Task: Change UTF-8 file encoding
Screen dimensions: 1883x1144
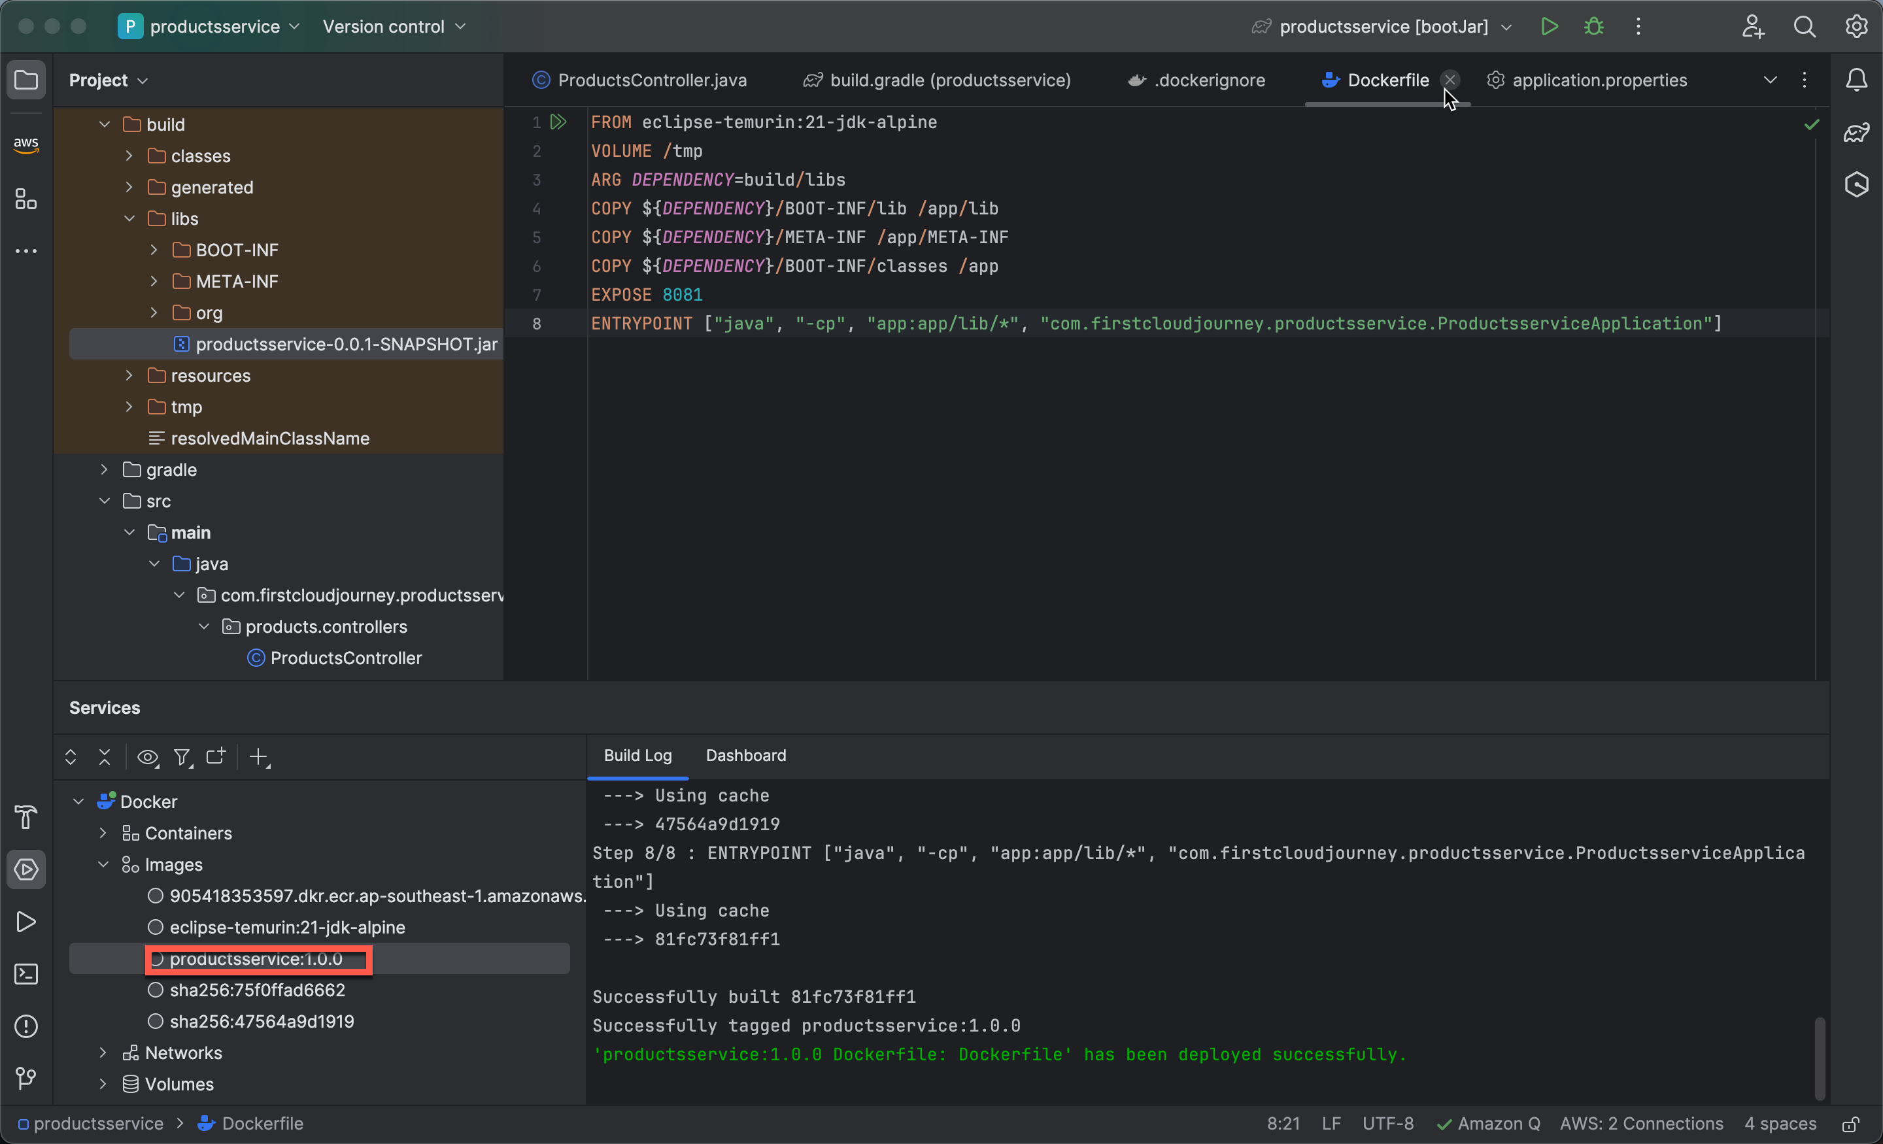Action: (1388, 1124)
